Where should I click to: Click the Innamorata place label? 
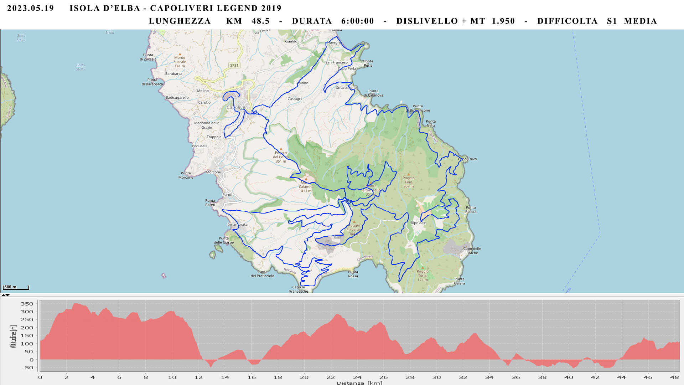[237, 225]
